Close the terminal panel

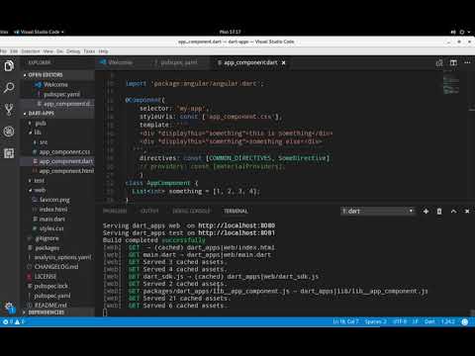pyautogui.click(x=467, y=211)
